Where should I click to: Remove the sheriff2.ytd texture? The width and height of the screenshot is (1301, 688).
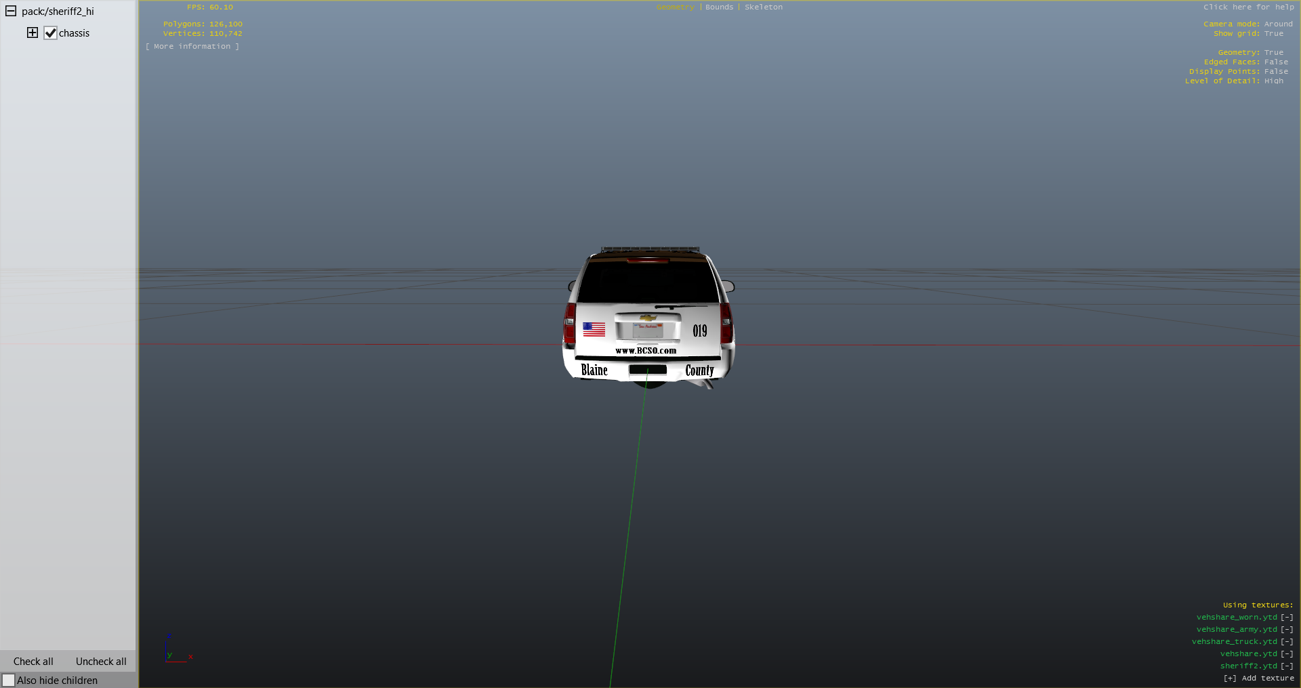1286,666
